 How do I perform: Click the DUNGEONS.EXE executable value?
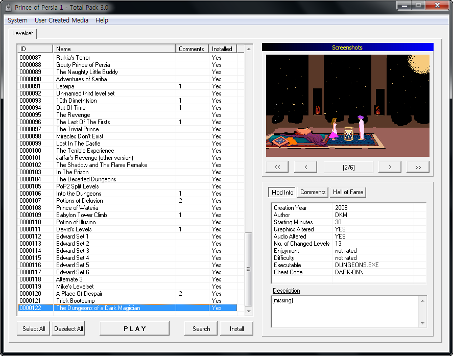click(x=356, y=265)
